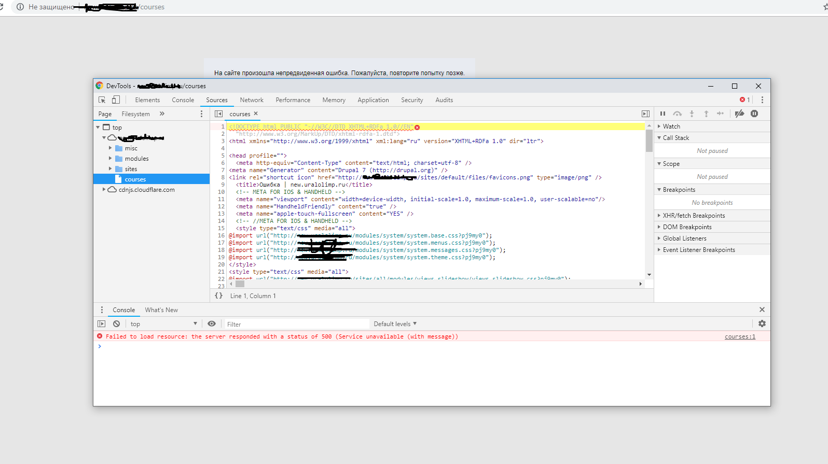
Task: Open the Default levels dropdown
Action: (395, 324)
